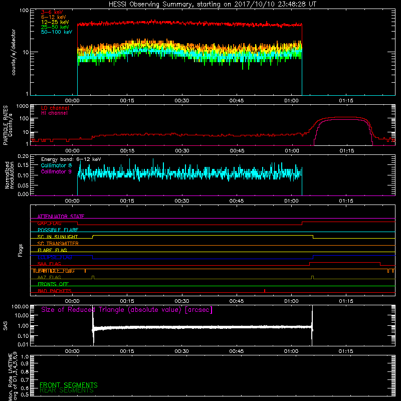Click the counts/s/detector axis title
The image size is (401, 401).
(x=14, y=52)
